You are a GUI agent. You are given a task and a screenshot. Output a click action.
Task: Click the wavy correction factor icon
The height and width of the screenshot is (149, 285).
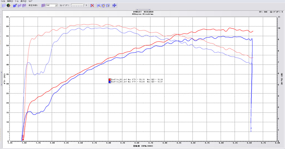click(x=43, y=5)
